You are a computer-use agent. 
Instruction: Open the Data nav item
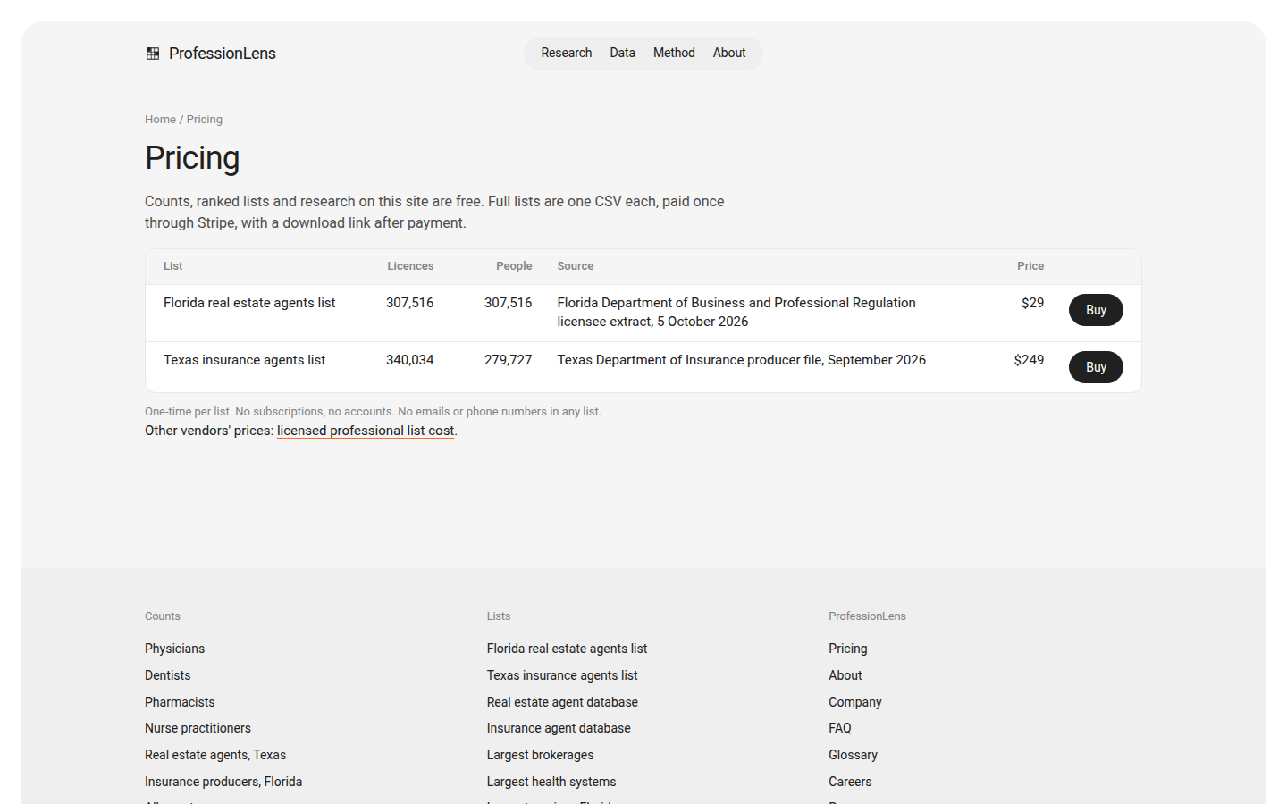point(623,53)
